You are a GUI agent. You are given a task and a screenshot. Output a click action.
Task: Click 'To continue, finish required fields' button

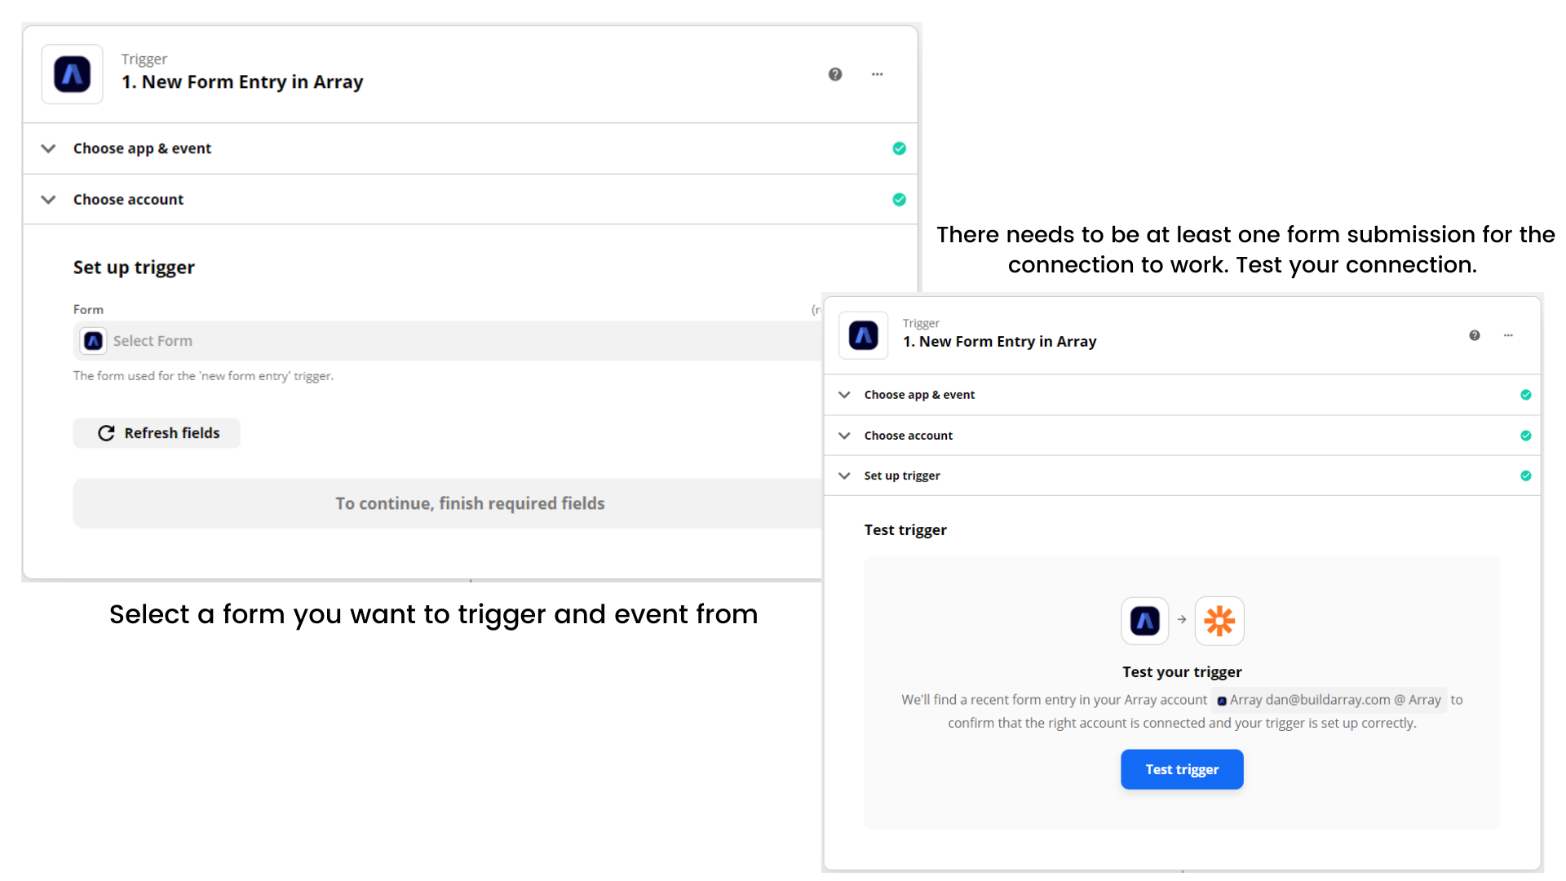[448, 503]
